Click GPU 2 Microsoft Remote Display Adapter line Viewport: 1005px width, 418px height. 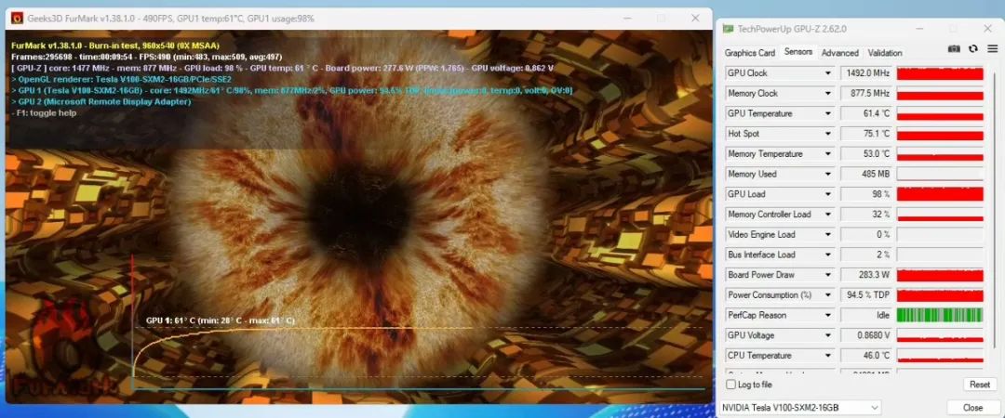click(101, 102)
